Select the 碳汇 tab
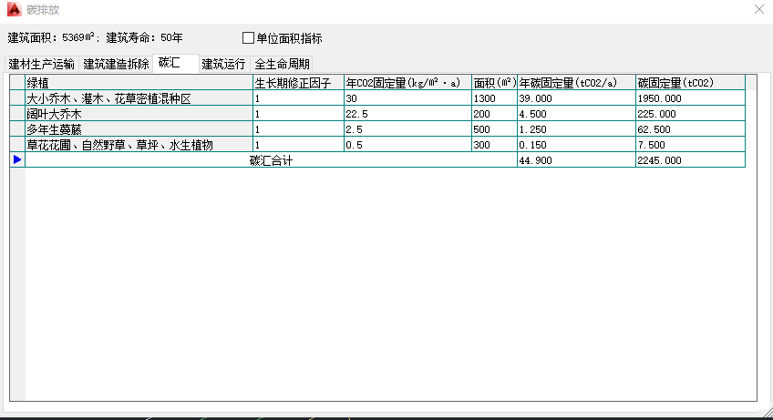773x420 pixels. pyautogui.click(x=170, y=63)
